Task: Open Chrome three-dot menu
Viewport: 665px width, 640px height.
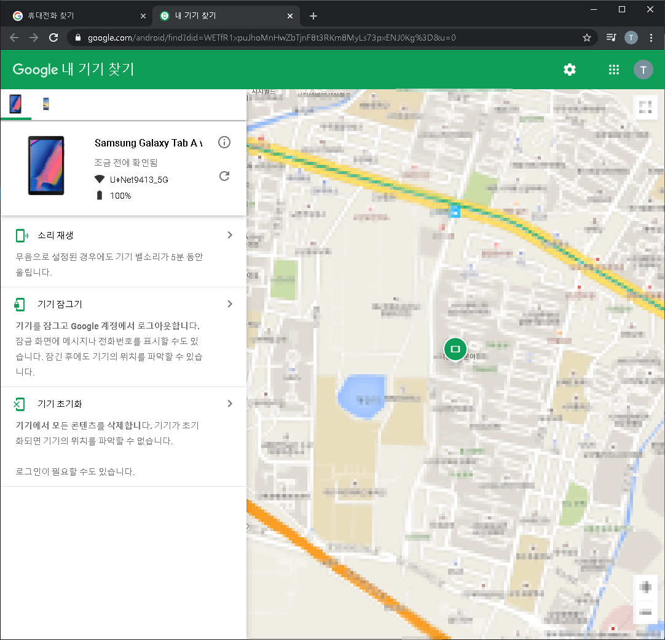Action: click(651, 38)
